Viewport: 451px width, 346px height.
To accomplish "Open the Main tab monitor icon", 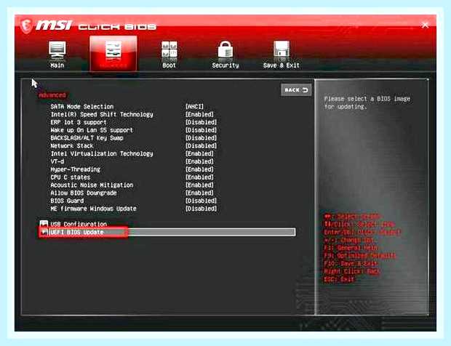I will click(57, 51).
